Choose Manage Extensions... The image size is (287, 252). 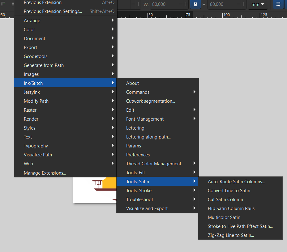[x=65, y=173]
